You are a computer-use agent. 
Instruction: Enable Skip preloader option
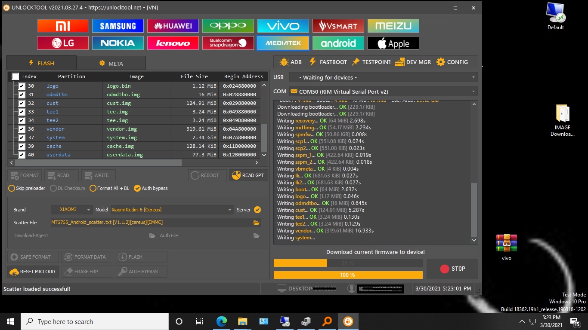(27, 188)
